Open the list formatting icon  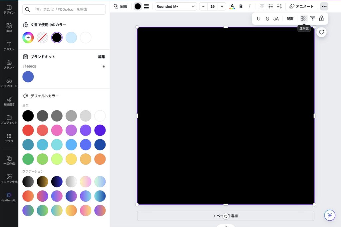pyautogui.click(x=271, y=6)
